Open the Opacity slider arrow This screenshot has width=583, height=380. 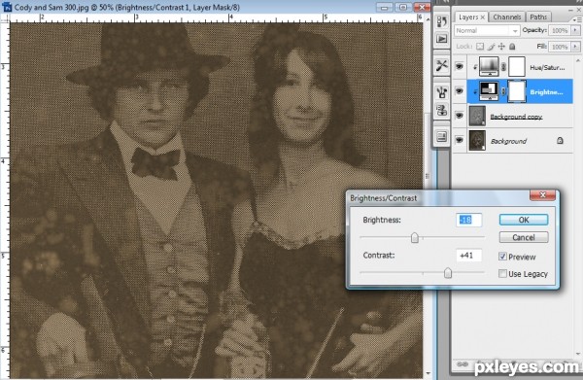pos(575,30)
